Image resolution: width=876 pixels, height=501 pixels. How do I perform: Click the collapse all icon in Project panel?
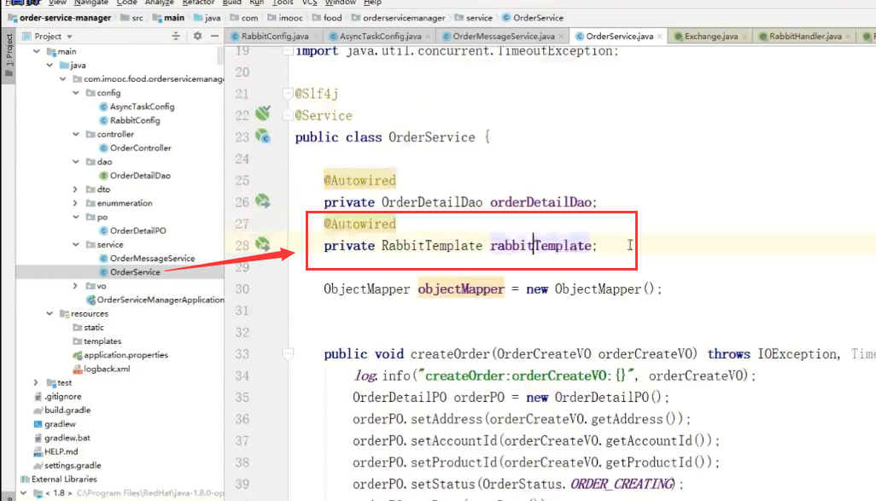(176, 36)
